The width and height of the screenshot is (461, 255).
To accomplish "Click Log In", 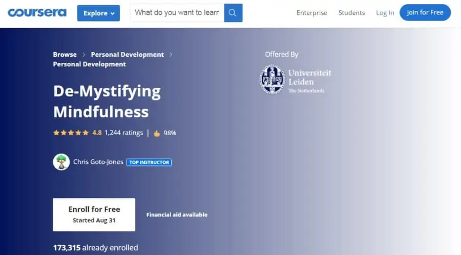I will pos(385,13).
